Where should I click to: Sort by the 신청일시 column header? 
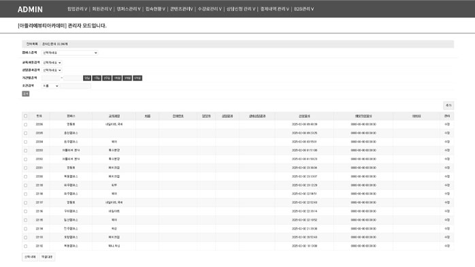point(304,116)
